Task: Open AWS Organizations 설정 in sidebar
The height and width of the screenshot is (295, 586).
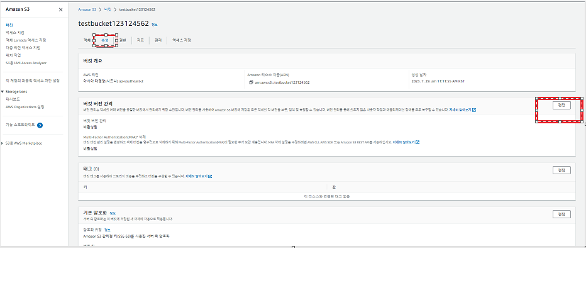Action: (x=25, y=107)
